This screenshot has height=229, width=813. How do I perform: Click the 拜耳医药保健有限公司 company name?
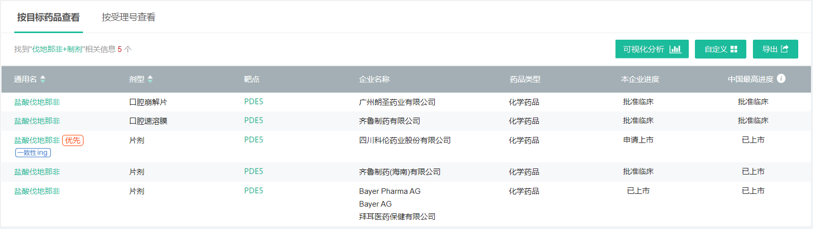pos(397,216)
